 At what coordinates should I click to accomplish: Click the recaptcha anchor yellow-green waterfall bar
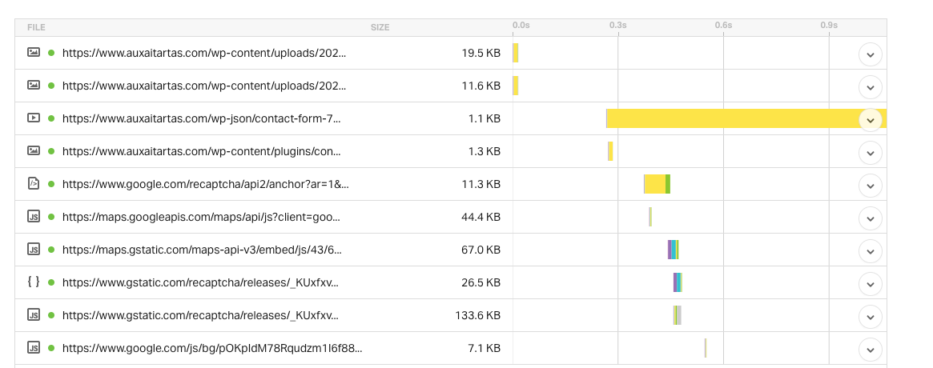[x=657, y=184]
